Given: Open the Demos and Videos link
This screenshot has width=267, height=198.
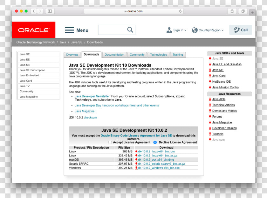Looking at the screenshot, I should (x=224, y=111).
